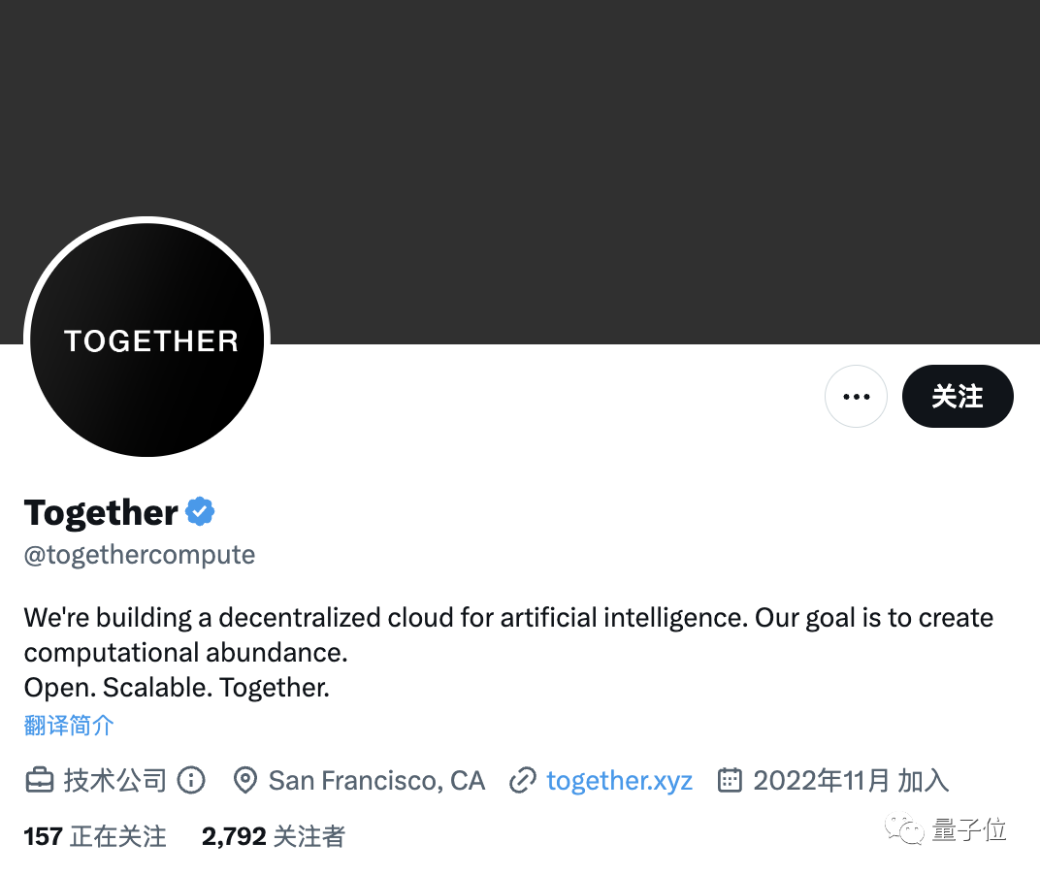View the 2,792 关注者 followers list
This screenshot has height=875, width=1040.
tap(273, 836)
